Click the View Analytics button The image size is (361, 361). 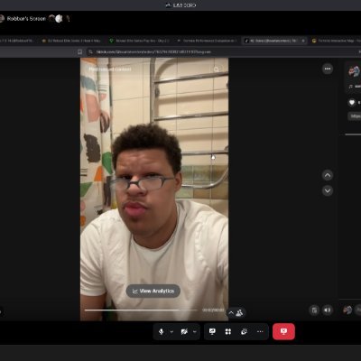pos(153,291)
